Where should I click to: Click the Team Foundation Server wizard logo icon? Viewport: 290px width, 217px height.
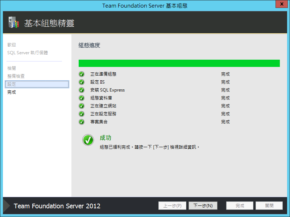pos(14,22)
